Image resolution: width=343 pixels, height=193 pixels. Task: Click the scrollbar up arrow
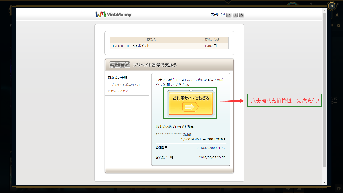[x=325, y=10]
